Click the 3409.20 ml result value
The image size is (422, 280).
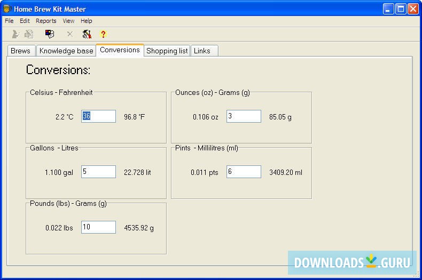point(286,172)
